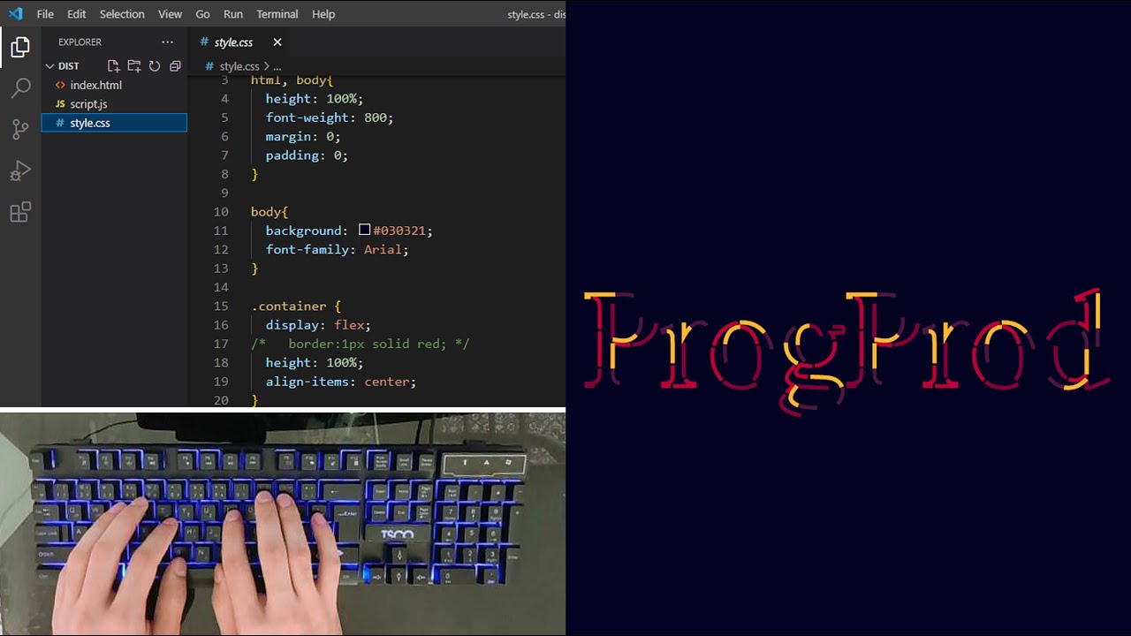Click line number 15 in the gutter
The height and width of the screenshot is (636, 1131).
tap(221, 307)
